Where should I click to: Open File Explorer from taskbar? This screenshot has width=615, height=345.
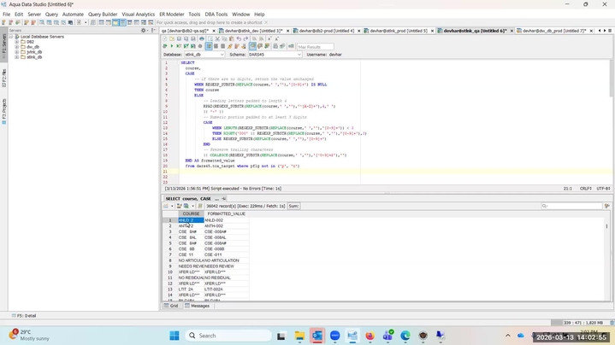[299, 336]
